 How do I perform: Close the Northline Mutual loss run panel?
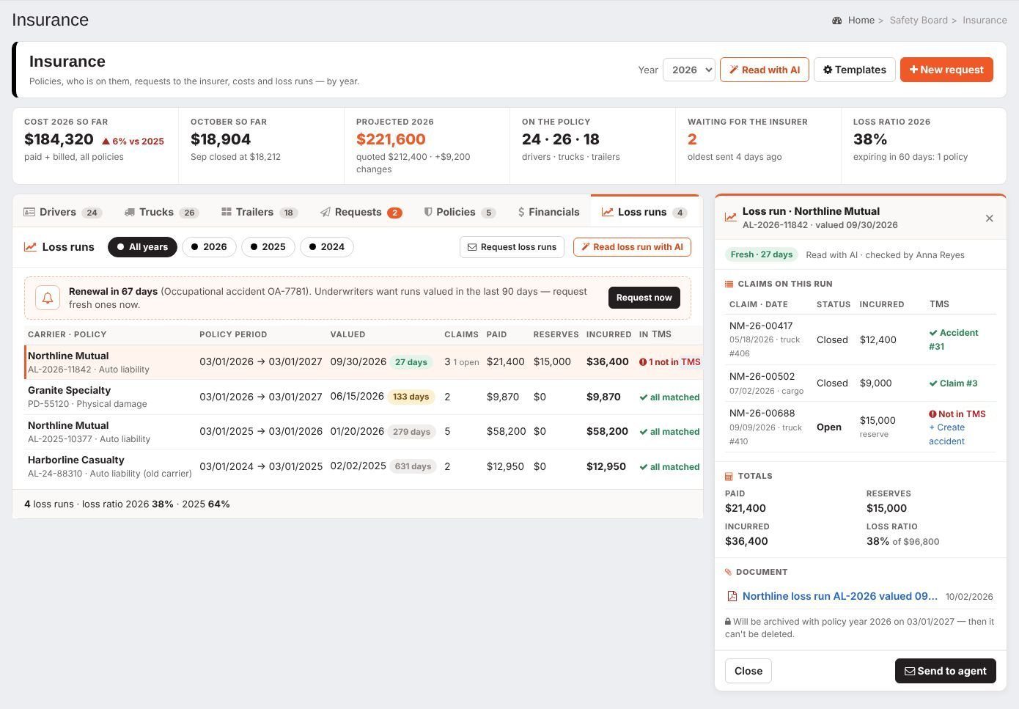click(x=989, y=218)
